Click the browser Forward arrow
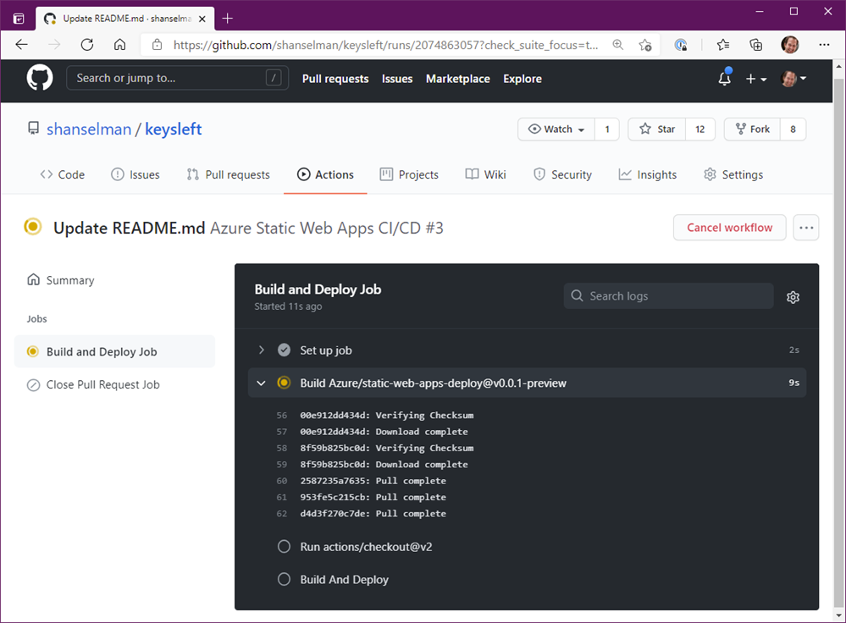The width and height of the screenshot is (846, 623). pos(54,45)
